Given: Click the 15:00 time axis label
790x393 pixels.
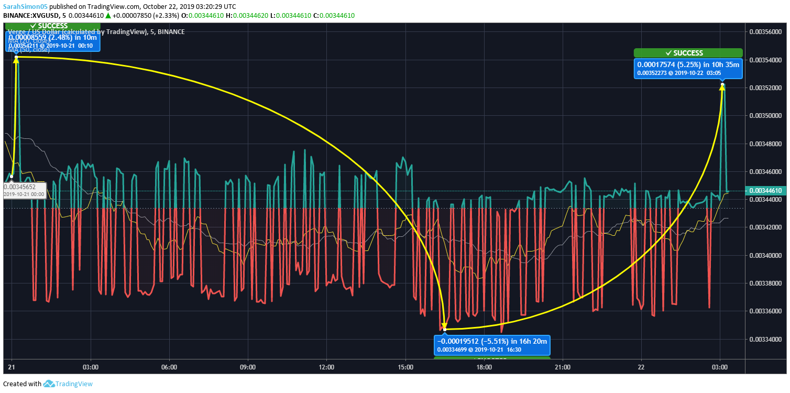Looking at the screenshot, I should coord(405,367).
